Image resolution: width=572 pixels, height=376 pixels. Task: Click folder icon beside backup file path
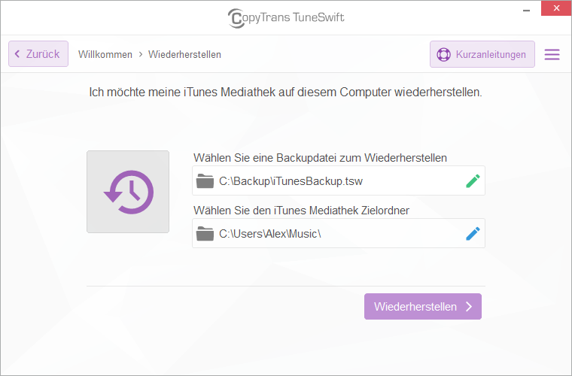coord(205,181)
